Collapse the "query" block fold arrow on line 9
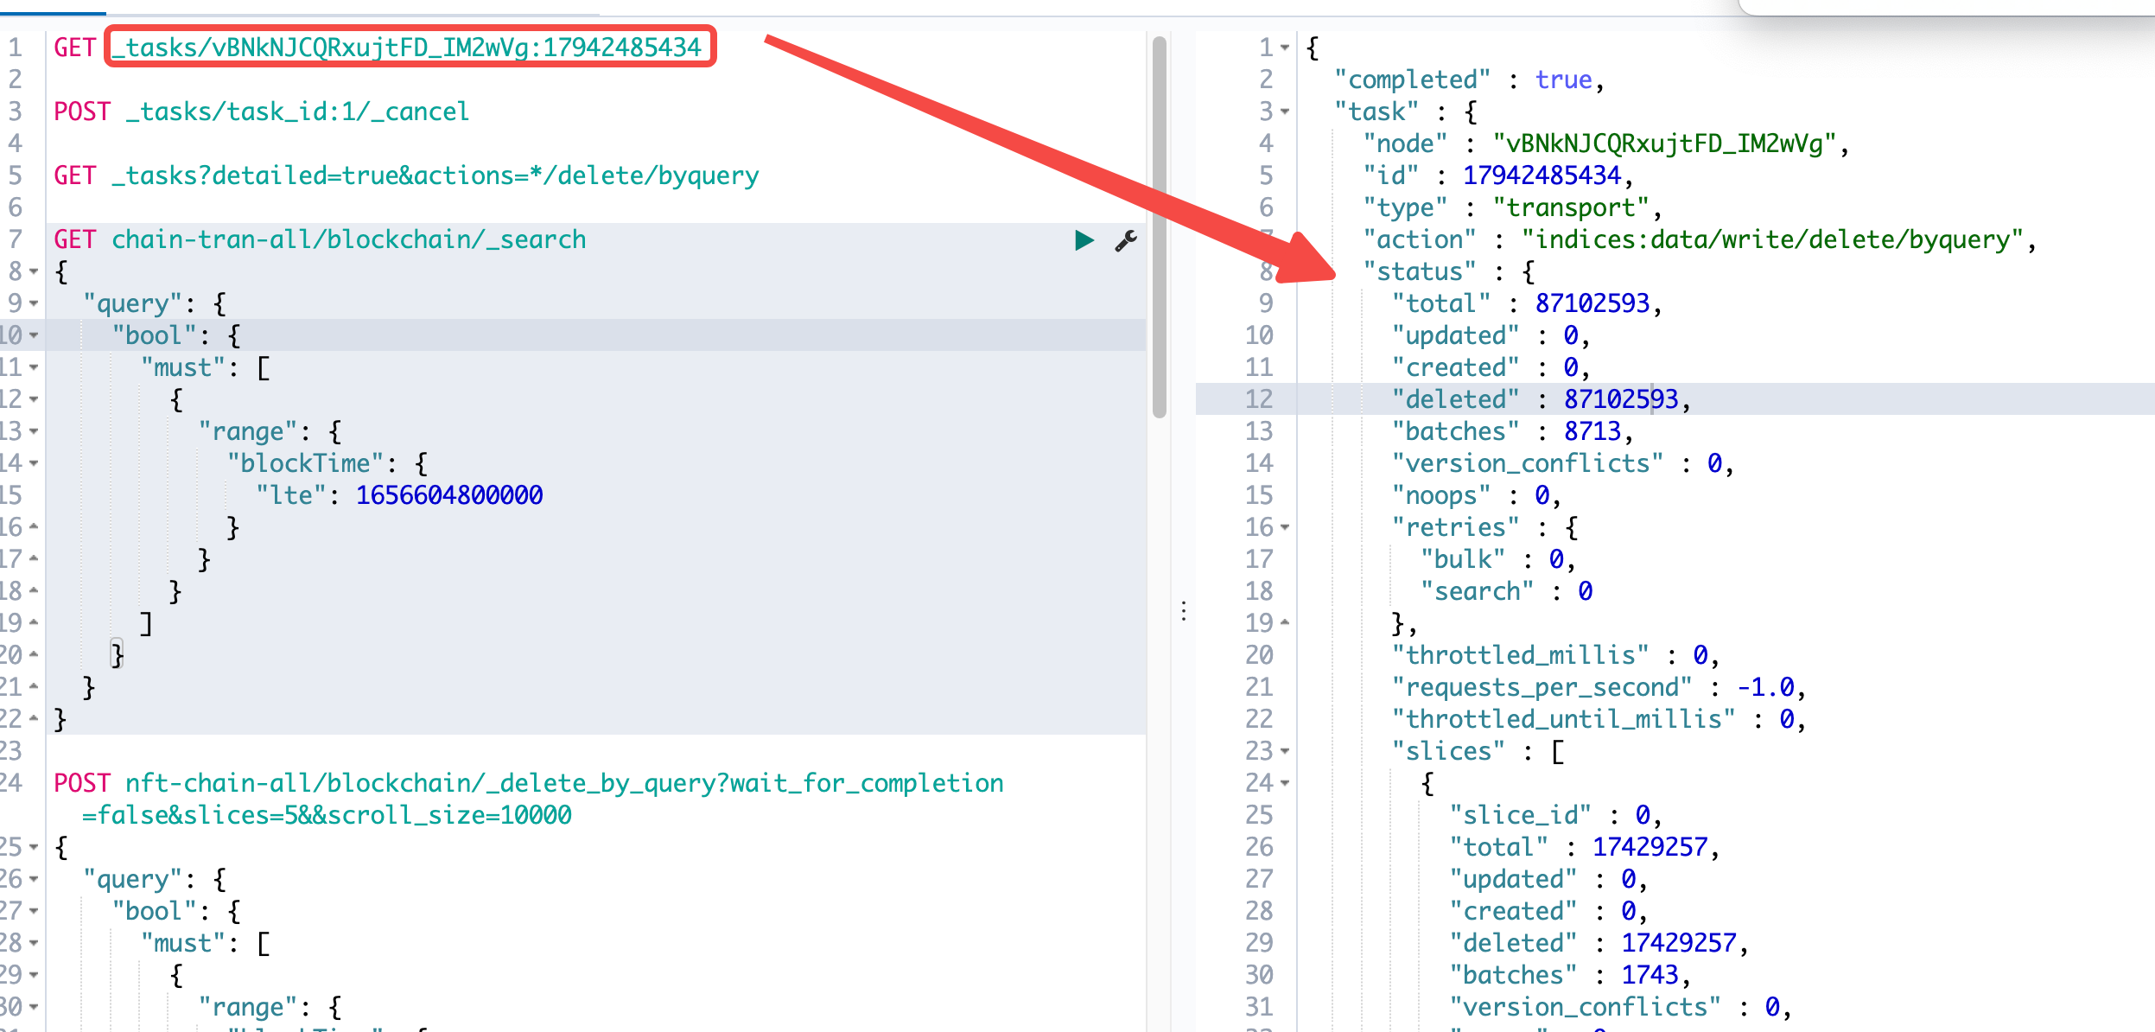The width and height of the screenshot is (2155, 1032). pyautogui.click(x=34, y=303)
